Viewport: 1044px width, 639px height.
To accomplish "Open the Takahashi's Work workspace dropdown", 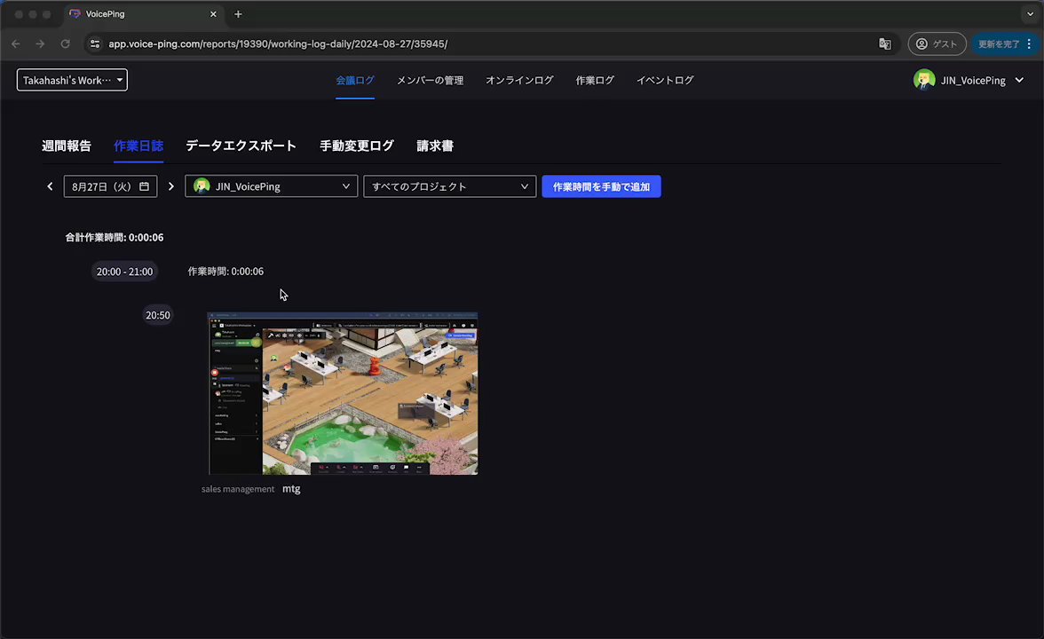I will [72, 80].
